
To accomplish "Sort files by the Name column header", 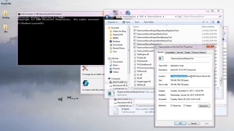I will pyautogui.click(x=136, y=27).
